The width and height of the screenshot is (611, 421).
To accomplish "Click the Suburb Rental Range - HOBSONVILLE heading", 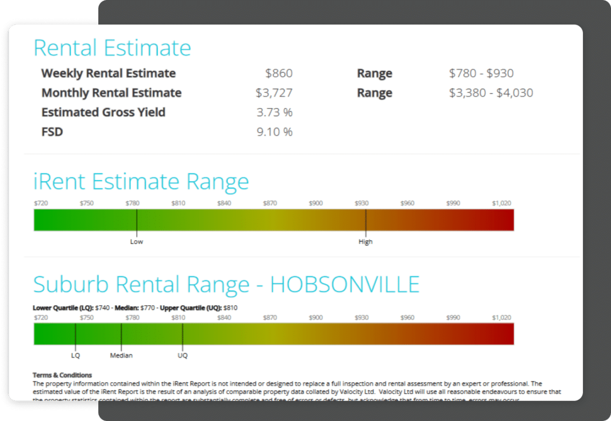I will 226,284.
